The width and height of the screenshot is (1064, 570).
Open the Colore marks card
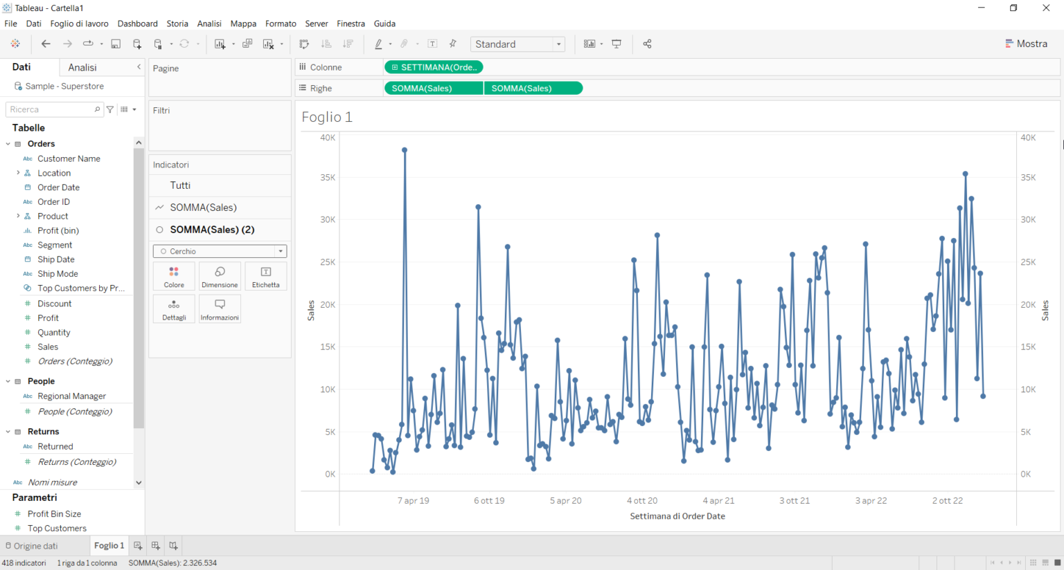point(174,275)
